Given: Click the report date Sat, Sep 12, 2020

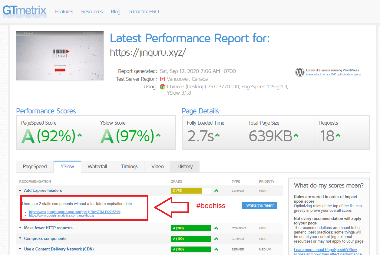Looking at the screenshot, I should pyautogui.click(x=198, y=71).
